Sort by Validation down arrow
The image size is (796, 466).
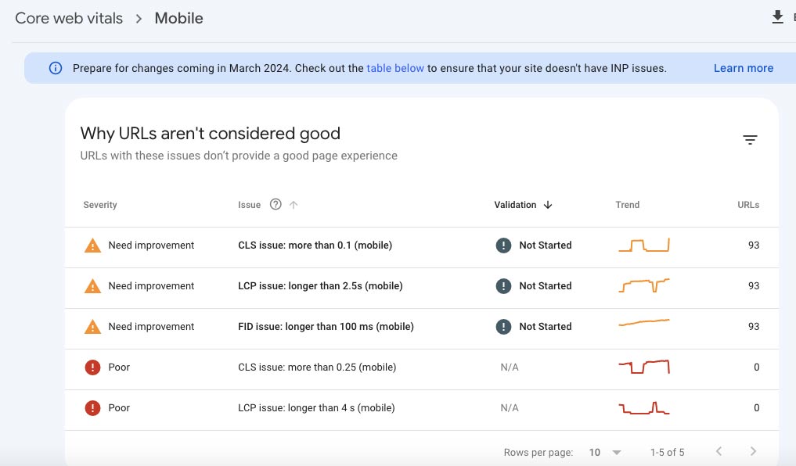[548, 205]
